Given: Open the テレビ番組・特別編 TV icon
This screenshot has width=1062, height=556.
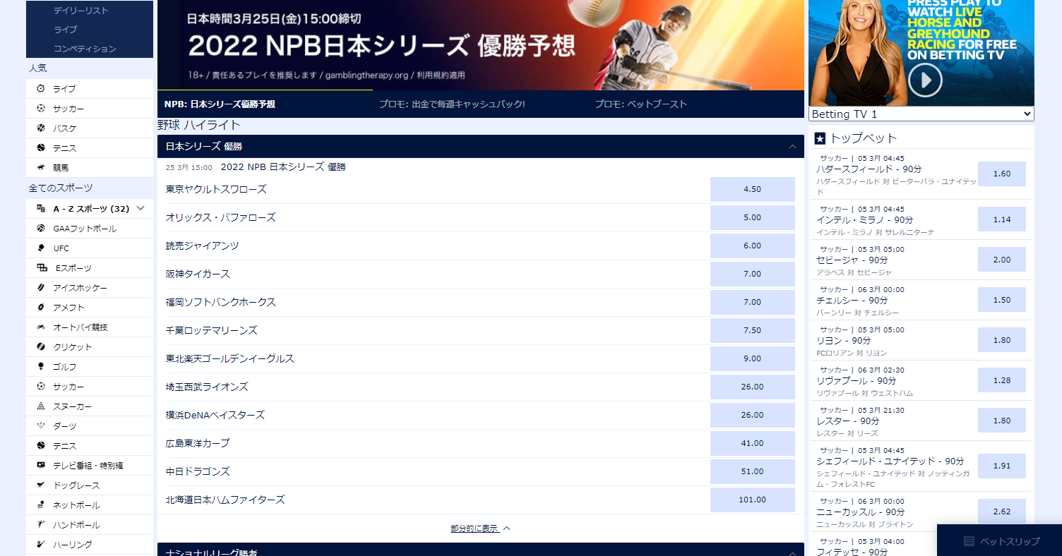Looking at the screenshot, I should point(40,466).
